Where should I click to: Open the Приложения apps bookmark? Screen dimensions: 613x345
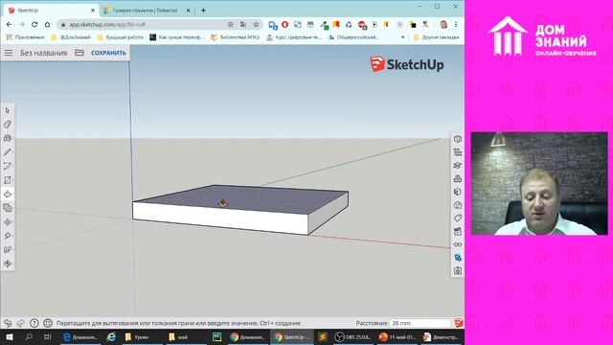[x=26, y=37]
